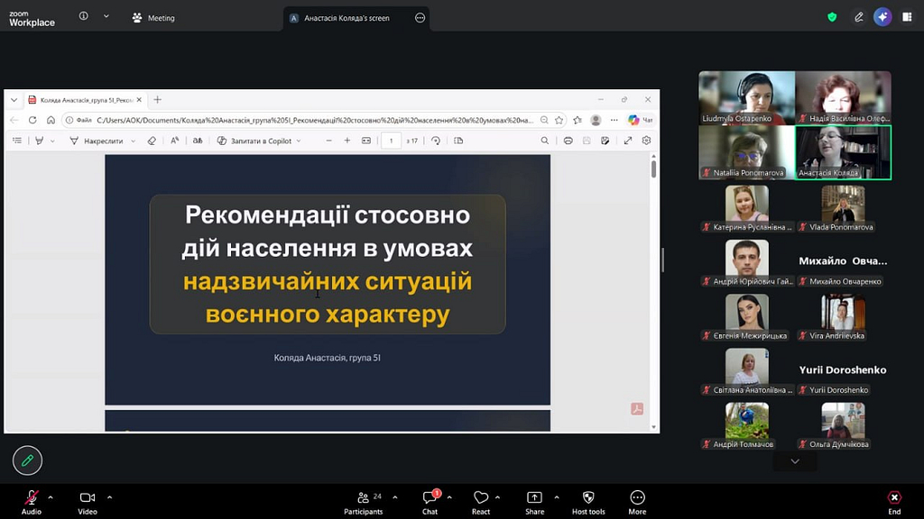Viewport: 924px width, 519px height.
Task: Click the file path address bar
Action: click(314, 120)
